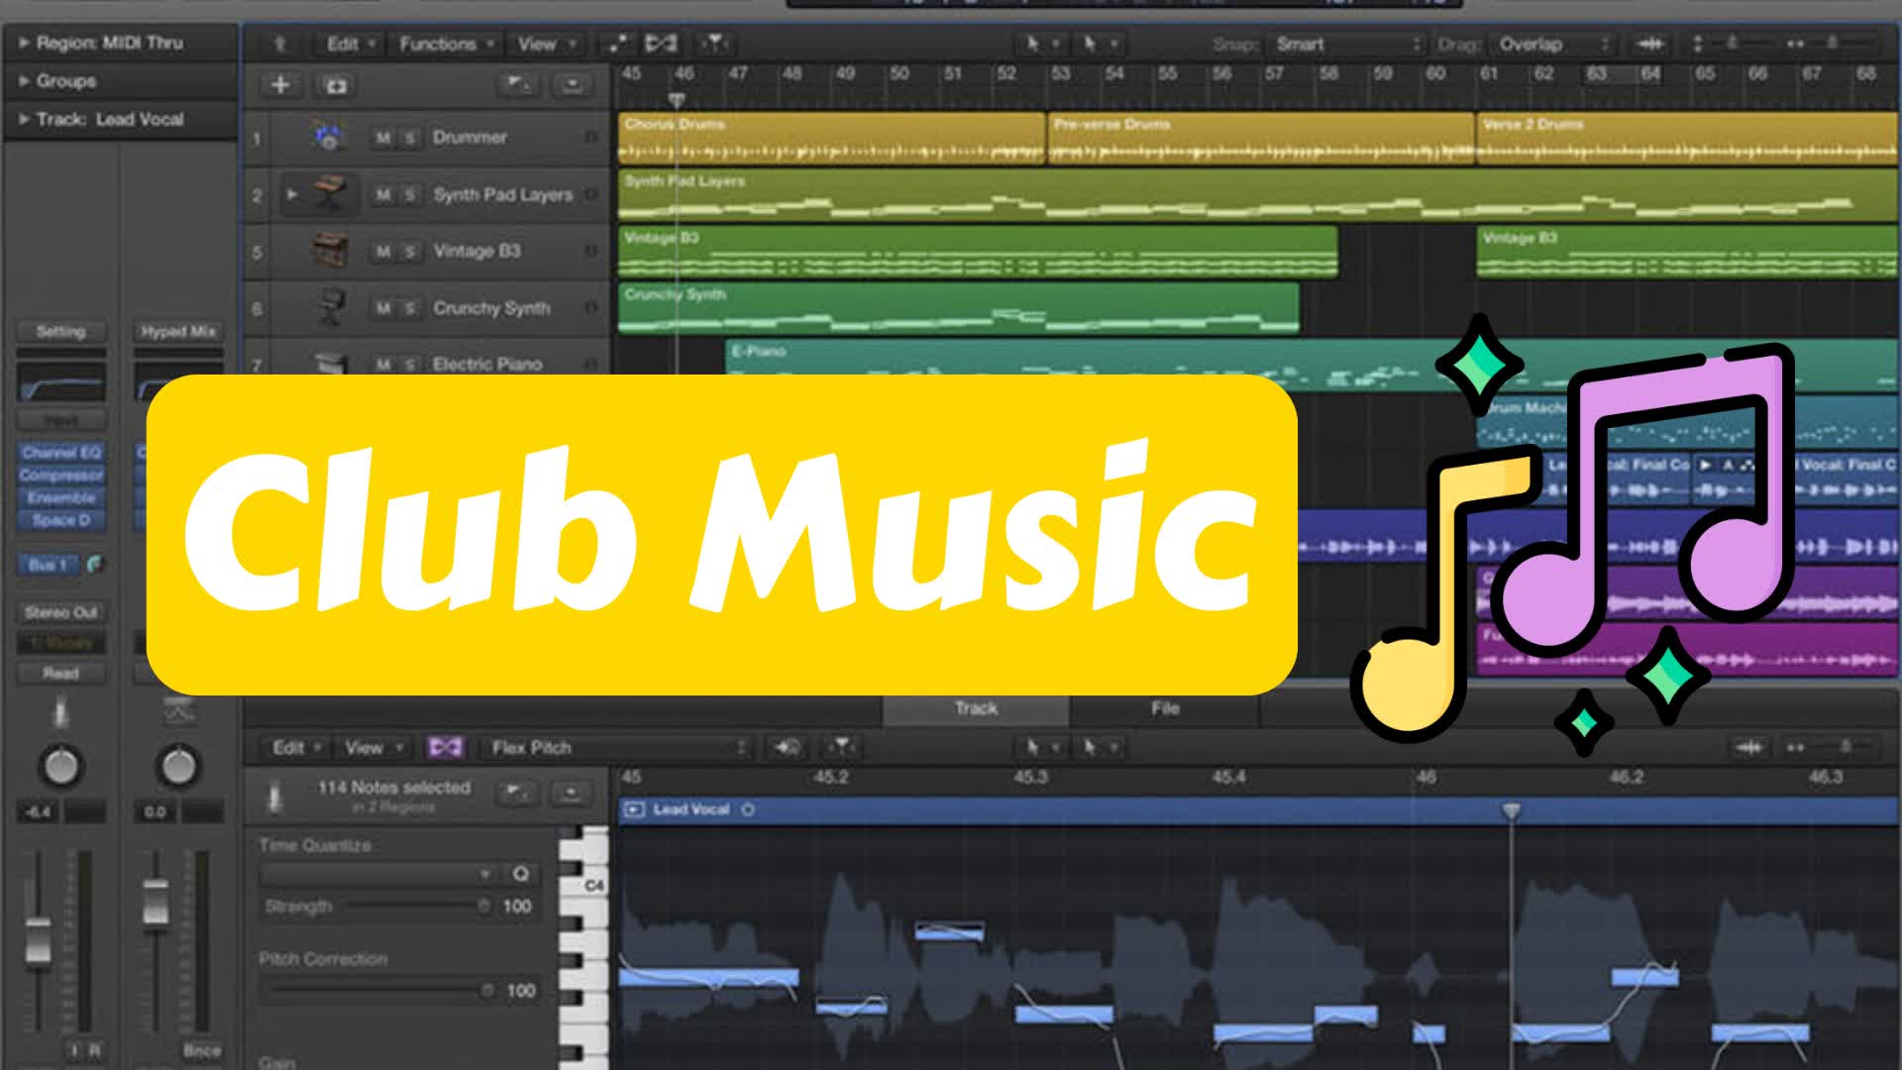
Task: Click the C4 key on the piano keyboard
Action: 591,885
